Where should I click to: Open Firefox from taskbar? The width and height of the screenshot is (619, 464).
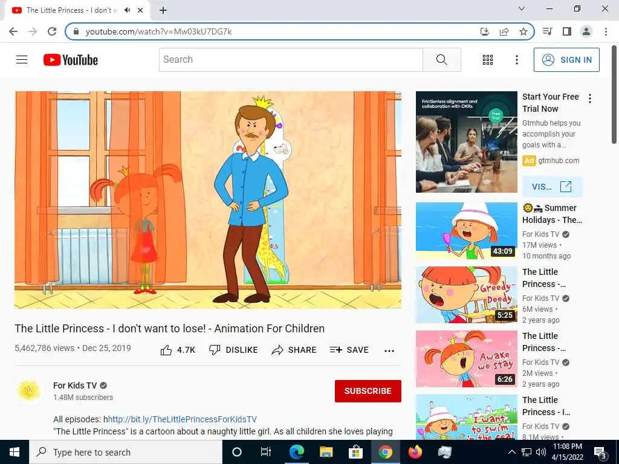pyautogui.click(x=415, y=452)
